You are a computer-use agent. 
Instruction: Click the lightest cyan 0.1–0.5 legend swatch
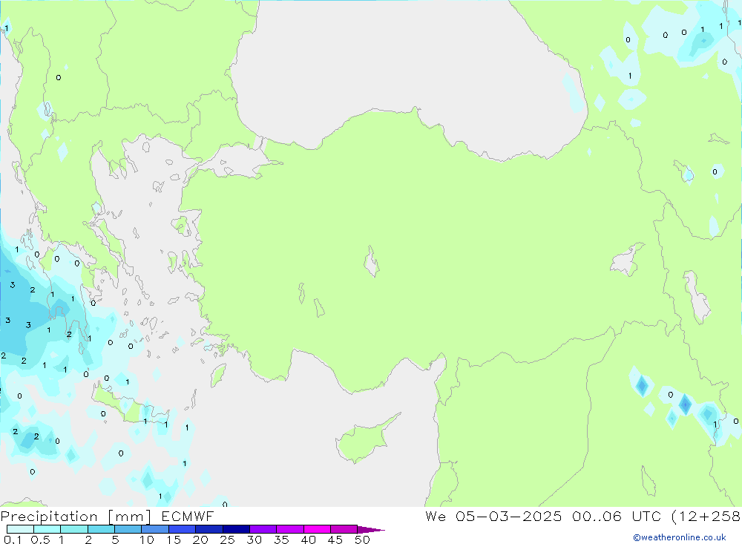click(20, 529)
